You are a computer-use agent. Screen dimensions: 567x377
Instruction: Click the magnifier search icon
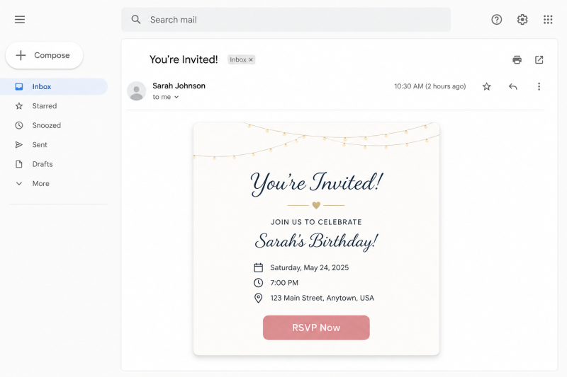pos(136,20)
